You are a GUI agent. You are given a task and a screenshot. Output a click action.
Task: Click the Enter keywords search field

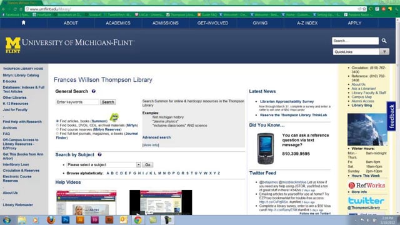click(77, 102)
